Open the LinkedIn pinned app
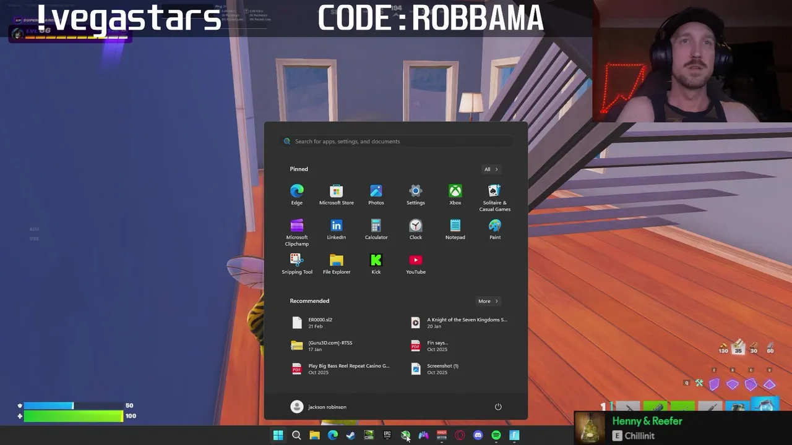792x445 pixels. point(337,229)
